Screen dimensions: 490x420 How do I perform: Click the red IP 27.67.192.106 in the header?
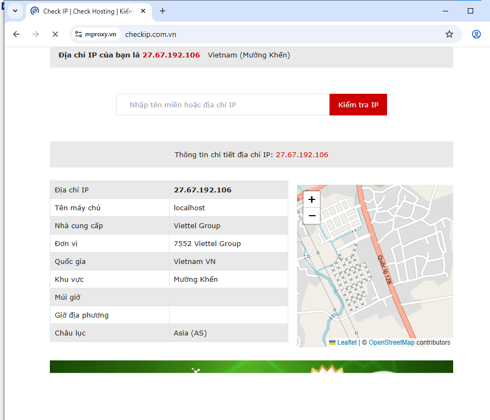171,55
